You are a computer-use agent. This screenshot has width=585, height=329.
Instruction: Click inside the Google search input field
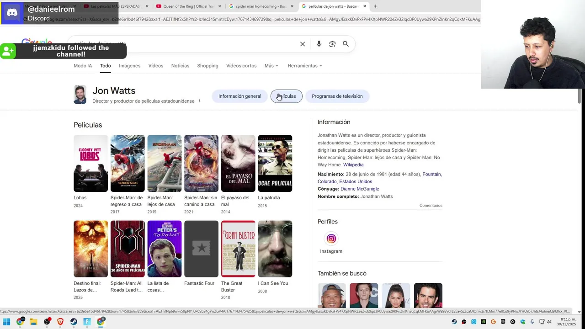click(x=183, y=44)
